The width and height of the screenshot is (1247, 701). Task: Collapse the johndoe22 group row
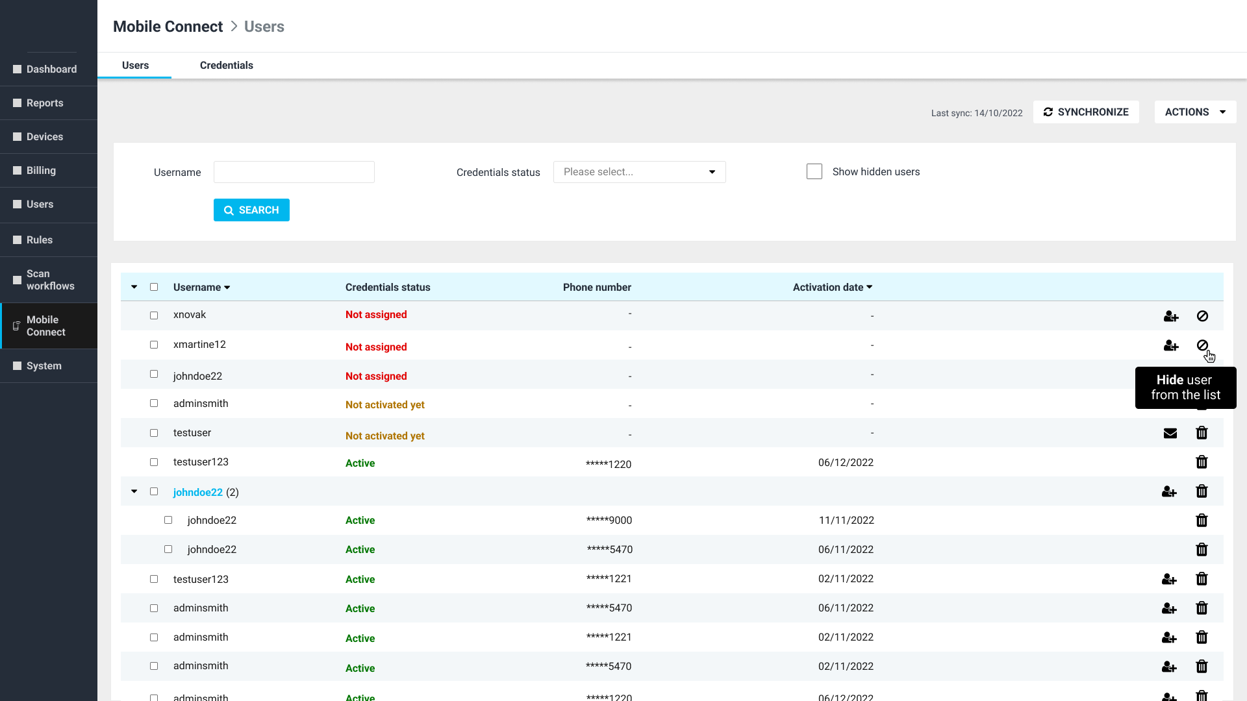[134, 491]
